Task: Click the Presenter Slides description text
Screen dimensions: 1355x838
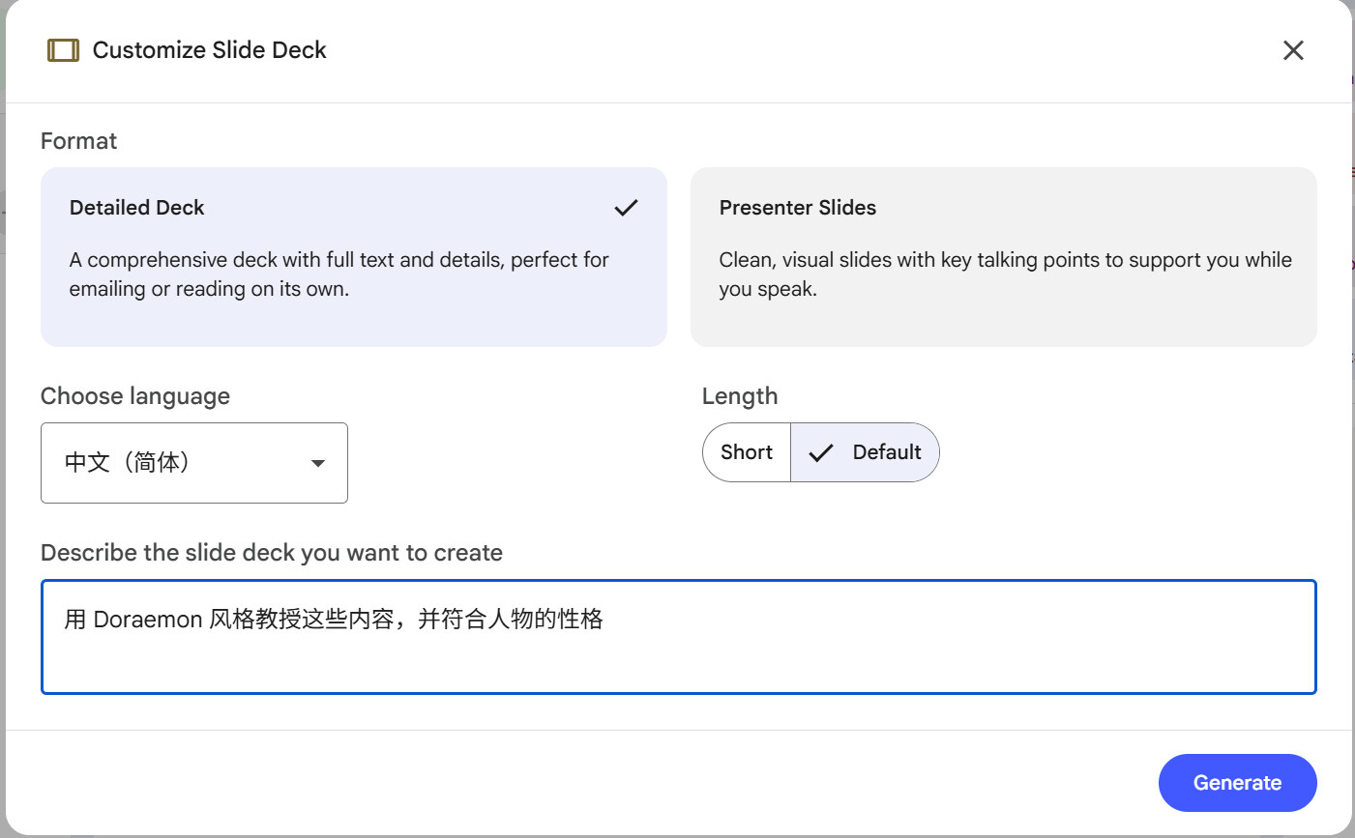Action: (1006, 275)
